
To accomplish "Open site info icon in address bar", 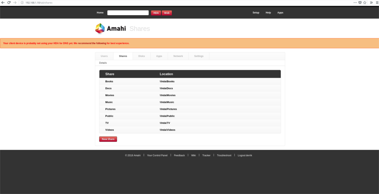I will tap(22, 3).
